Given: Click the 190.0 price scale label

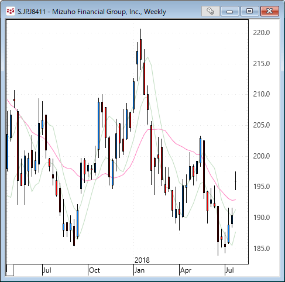Looking at the screenshot, I should pyautogui.click(x=262, y=218).
